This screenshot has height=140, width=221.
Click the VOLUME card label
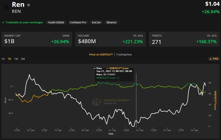pos(84,36)
